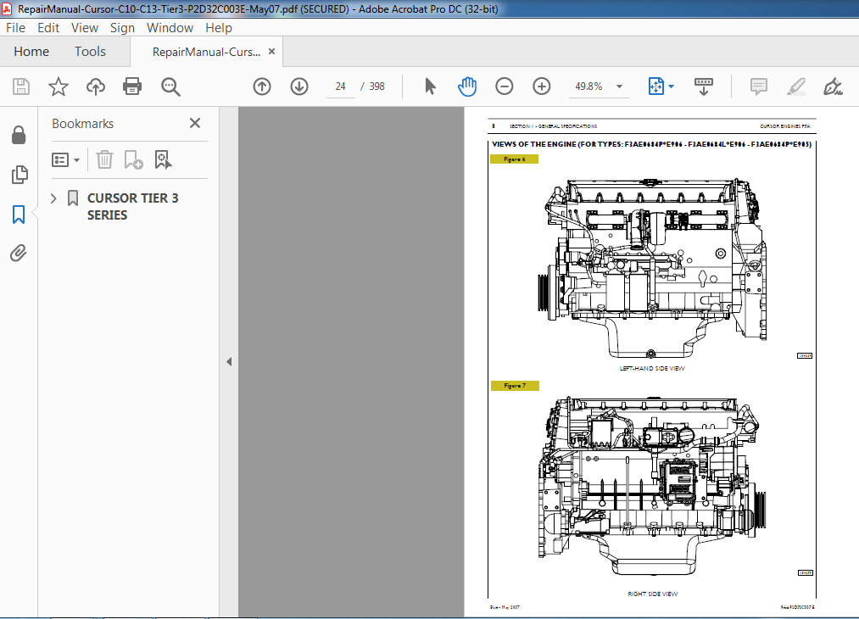The height and width of the screenshot is (619, 859).
Task: Click the Figure 6 label
Action: (514, 159)
